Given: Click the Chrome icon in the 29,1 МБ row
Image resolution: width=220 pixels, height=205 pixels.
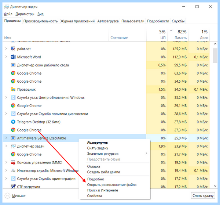Looking at the screenshot, I should pyautogui.click(x=13, y=105).
